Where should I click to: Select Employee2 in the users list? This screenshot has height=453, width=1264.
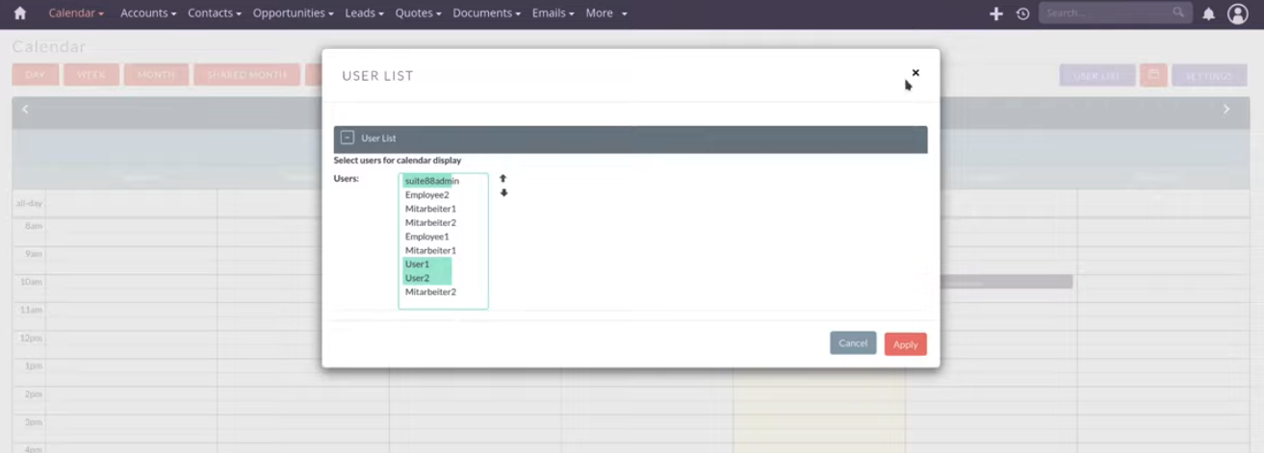(426, 195)
